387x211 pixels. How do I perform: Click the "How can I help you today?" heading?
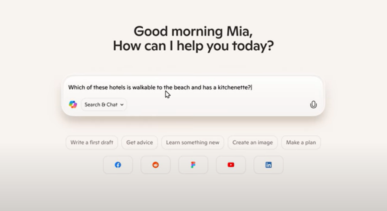coord(193,46)
